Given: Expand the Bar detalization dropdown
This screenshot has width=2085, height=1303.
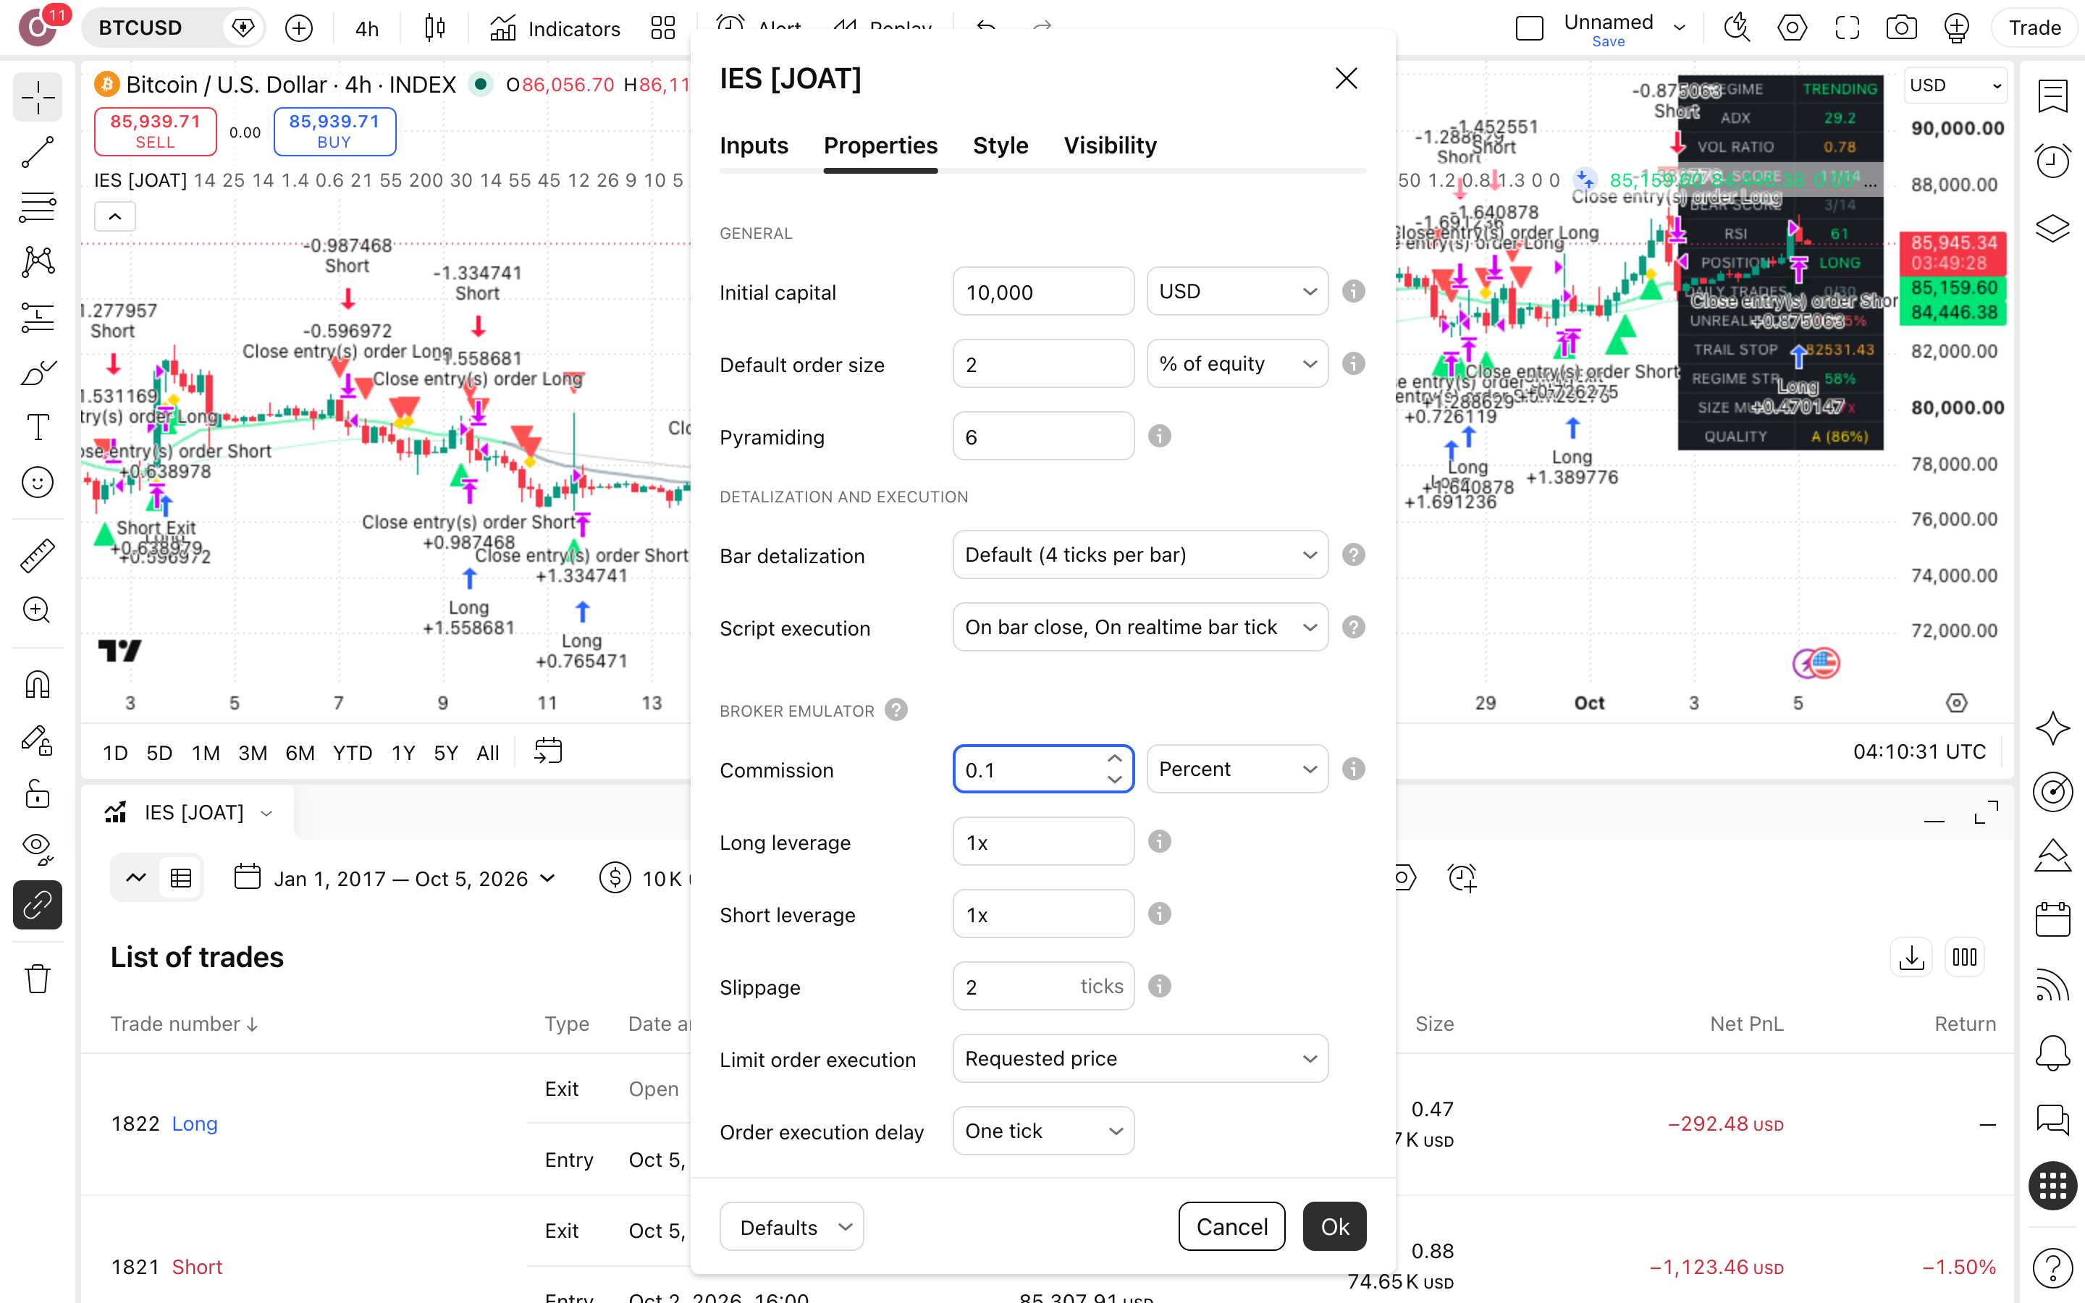Looking at the screenshot, I should [x=1140, y=555].
